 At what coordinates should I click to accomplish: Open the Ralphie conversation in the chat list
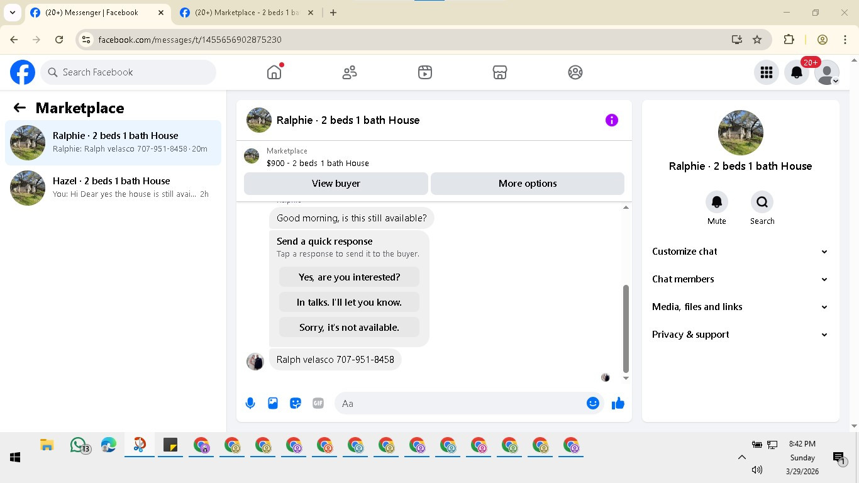pyautogui.click(x=113, y=143)
